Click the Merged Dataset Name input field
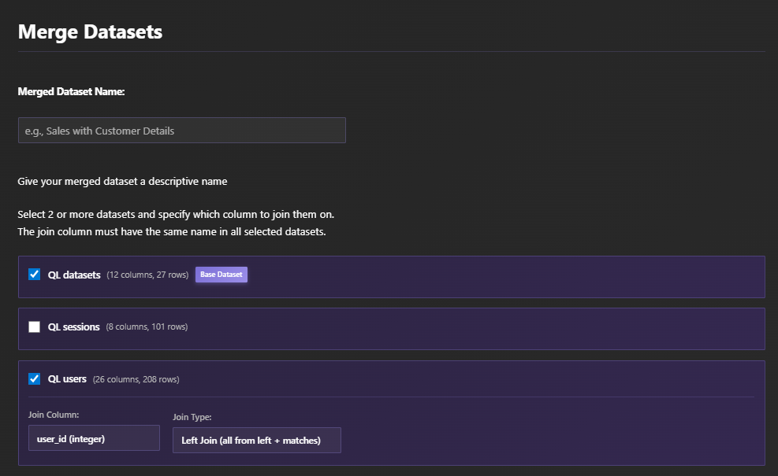This screenshot has height=476, width=778. tap(181, 131)
